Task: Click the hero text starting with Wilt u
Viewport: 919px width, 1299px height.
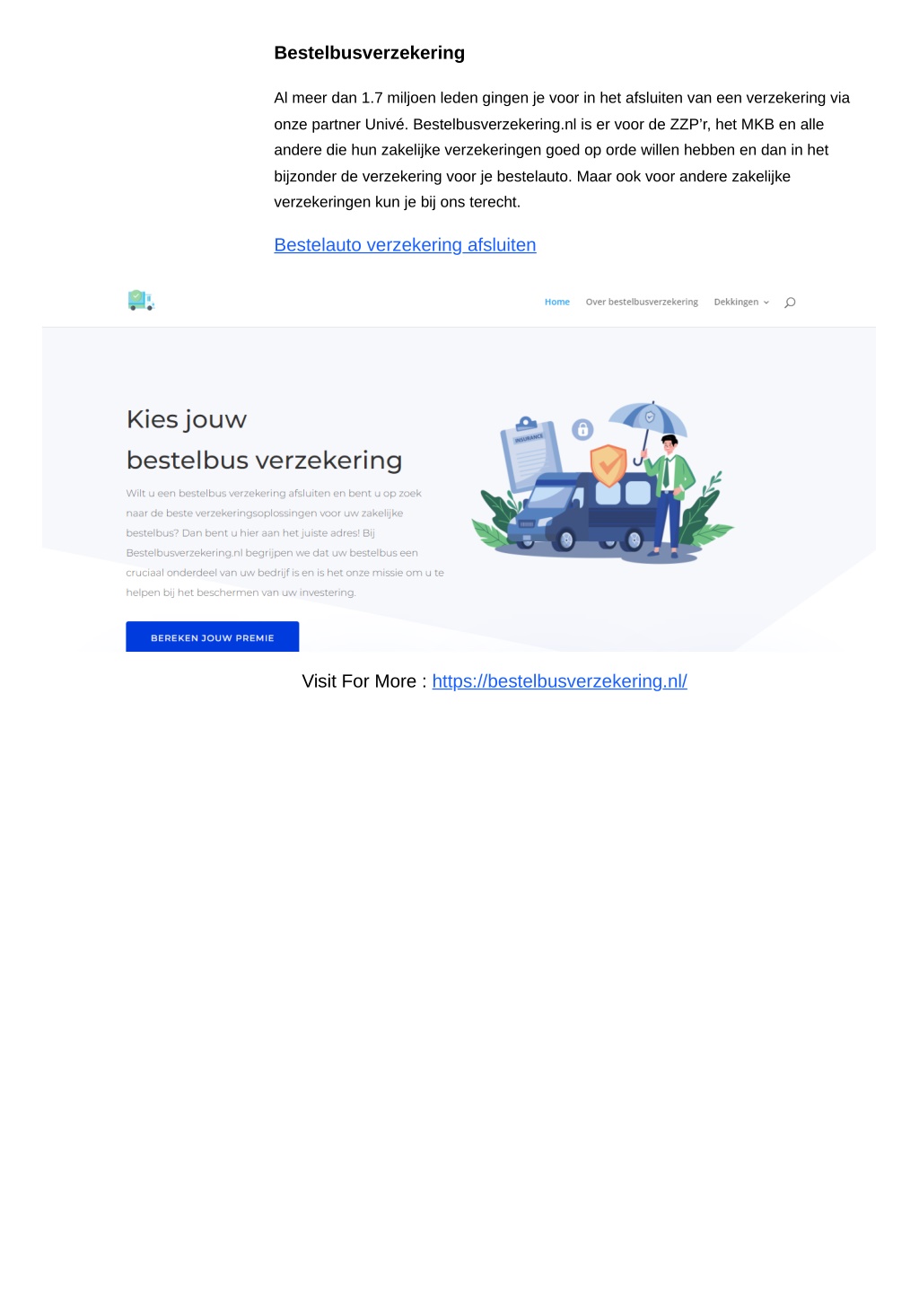Action: [x=285, y=543]
